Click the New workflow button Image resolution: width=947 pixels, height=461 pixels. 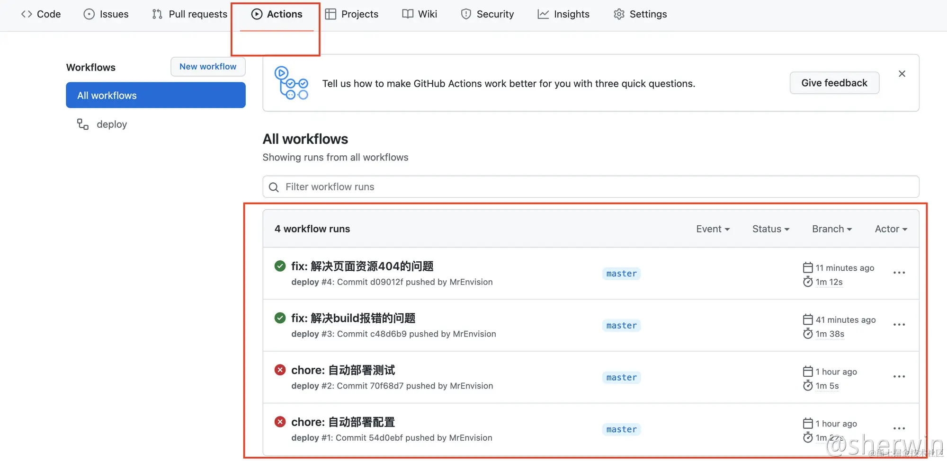click(208, 67)
